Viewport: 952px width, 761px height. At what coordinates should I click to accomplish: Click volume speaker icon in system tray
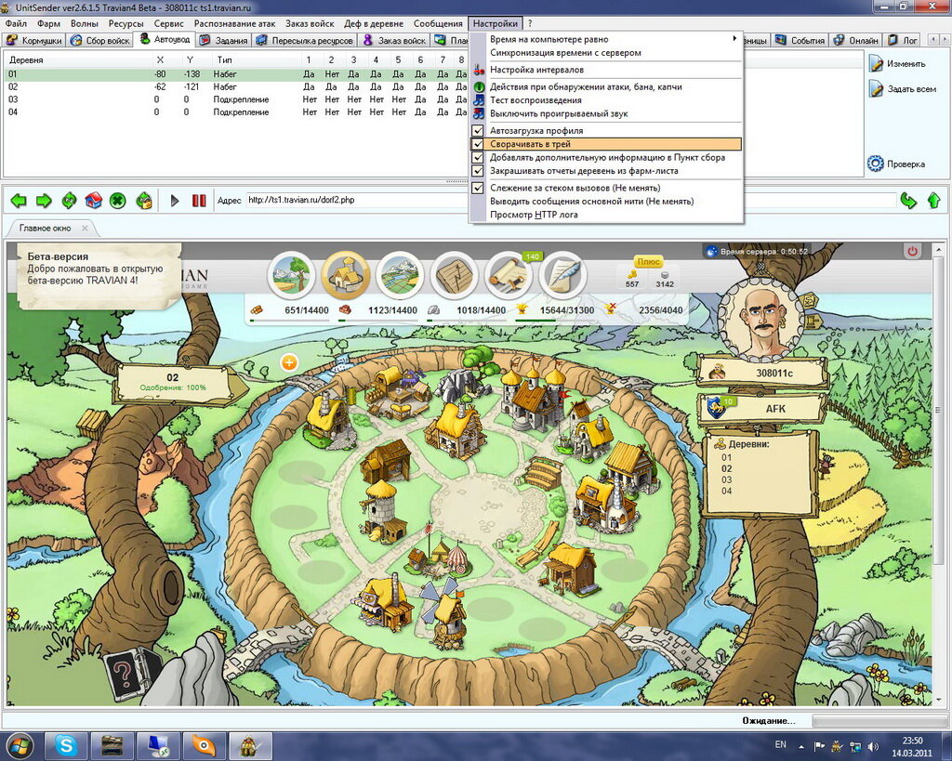tap(873, 746)
